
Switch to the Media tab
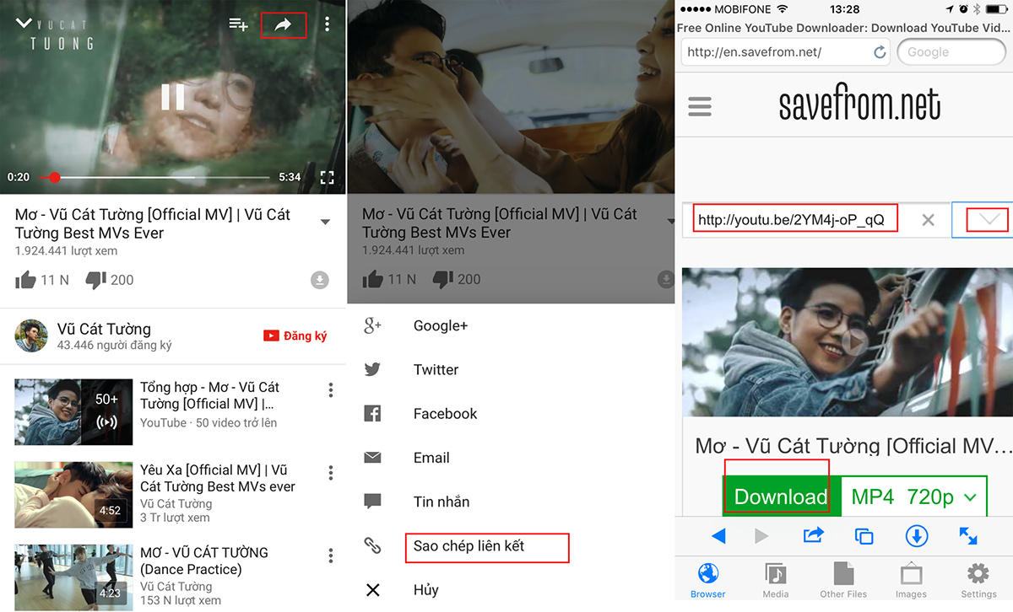(776, 580)
